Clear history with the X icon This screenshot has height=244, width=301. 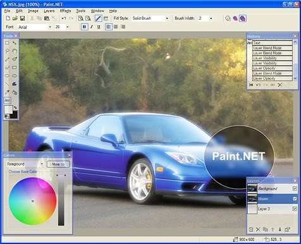click(279, 85)
